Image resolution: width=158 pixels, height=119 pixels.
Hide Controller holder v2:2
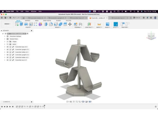coord(8,57)
